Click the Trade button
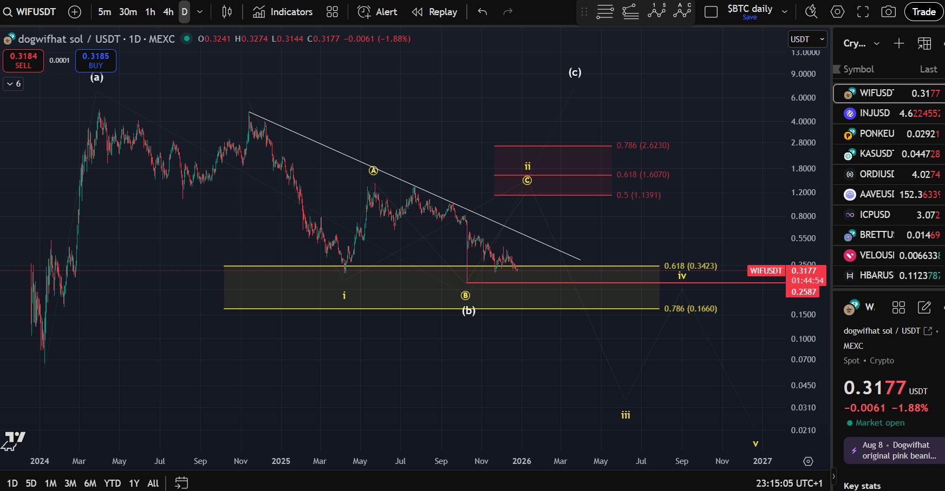This screenshot has height=491, width=945. click(x=923, y=12)
